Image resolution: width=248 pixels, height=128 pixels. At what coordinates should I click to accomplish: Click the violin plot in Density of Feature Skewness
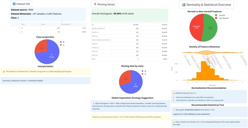(206, 52)
